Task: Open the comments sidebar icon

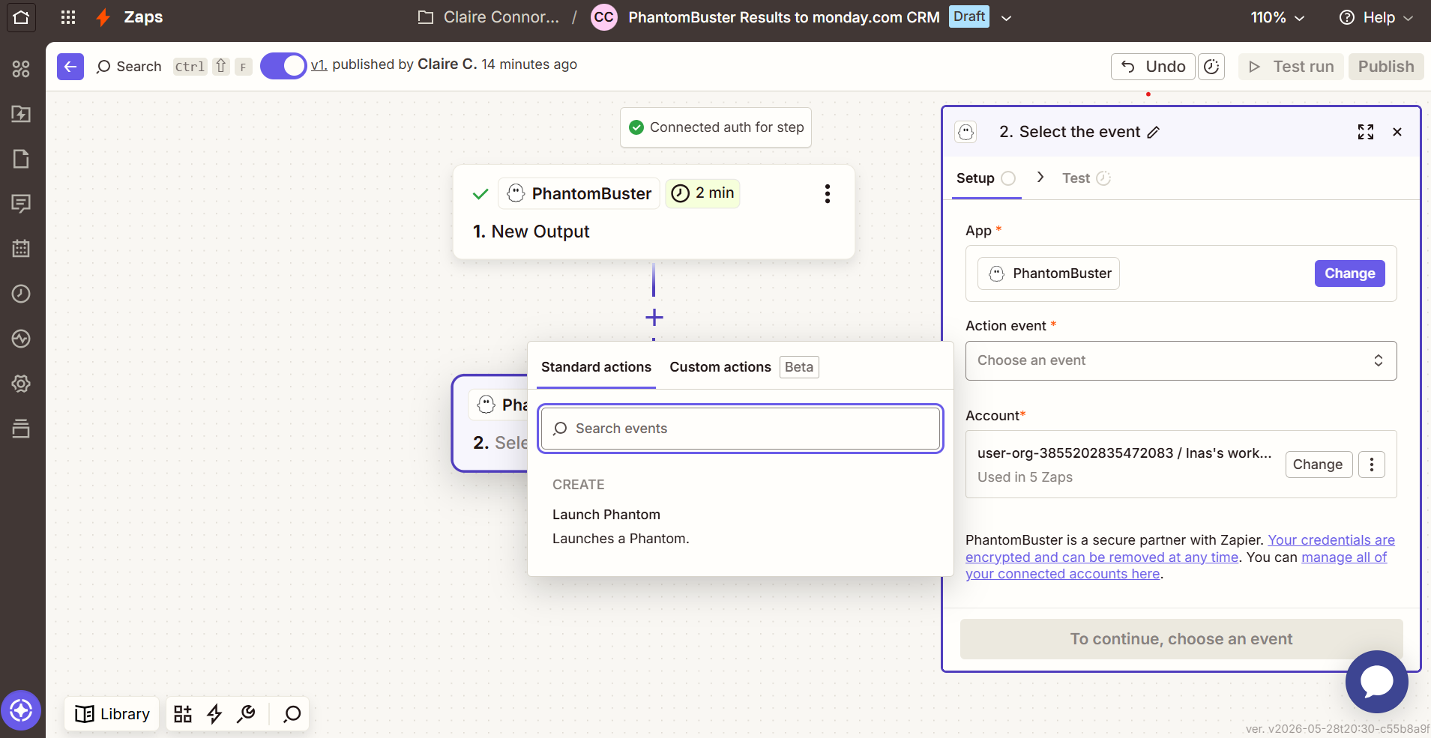Action: tap(21, 204)
